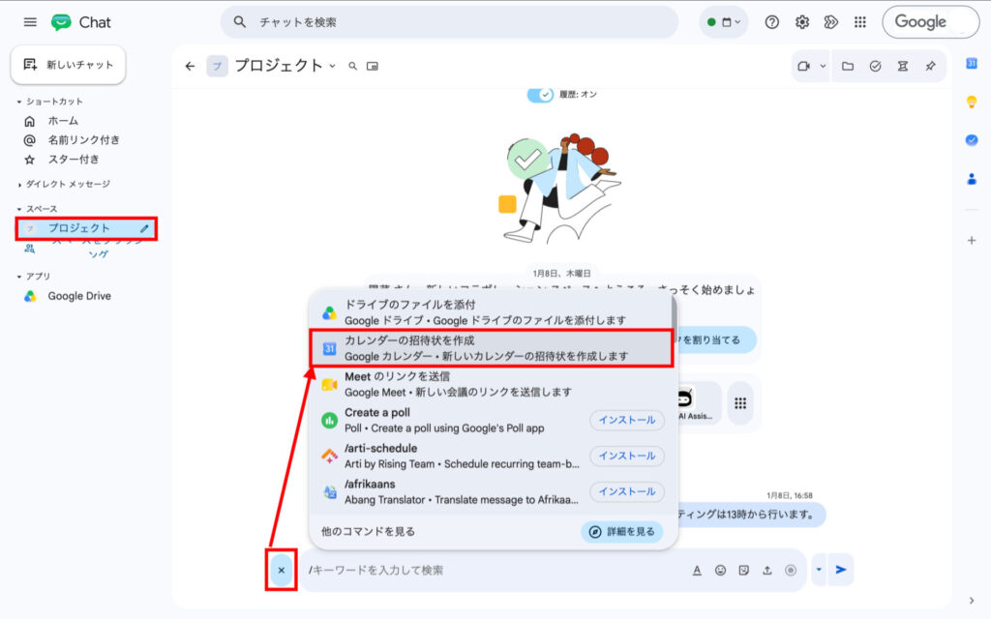Select カレンダーの招待状を作成 command
Screen dimensions: 991x619
coord(491,348)
